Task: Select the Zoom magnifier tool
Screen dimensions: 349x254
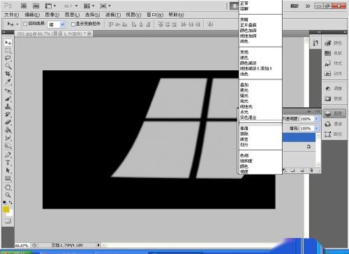Action: point(8,195)
